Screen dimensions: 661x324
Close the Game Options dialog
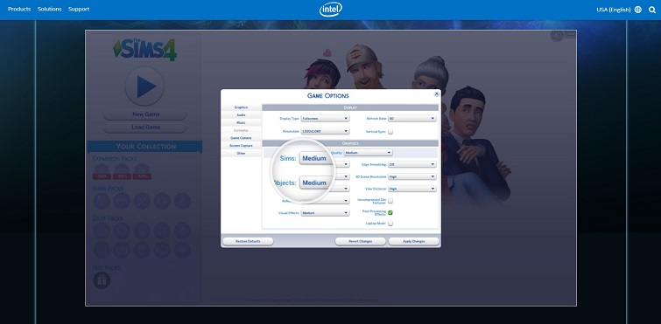(436, 94)
